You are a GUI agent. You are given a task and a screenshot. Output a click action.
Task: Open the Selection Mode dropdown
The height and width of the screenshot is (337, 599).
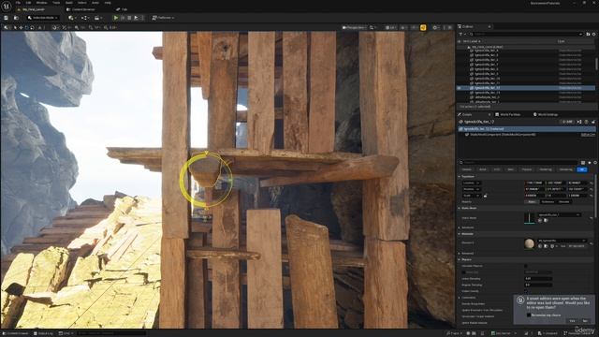coord(42,18)
